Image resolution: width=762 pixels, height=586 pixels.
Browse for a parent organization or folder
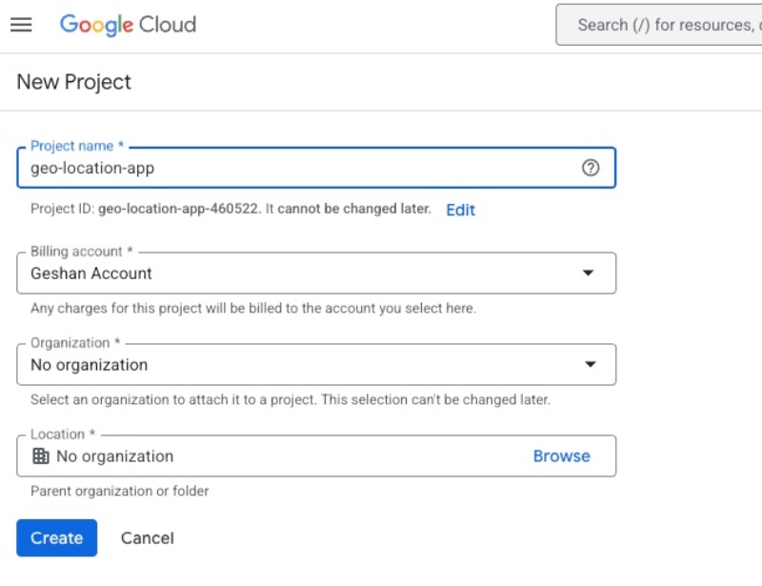tap(561, 455)
